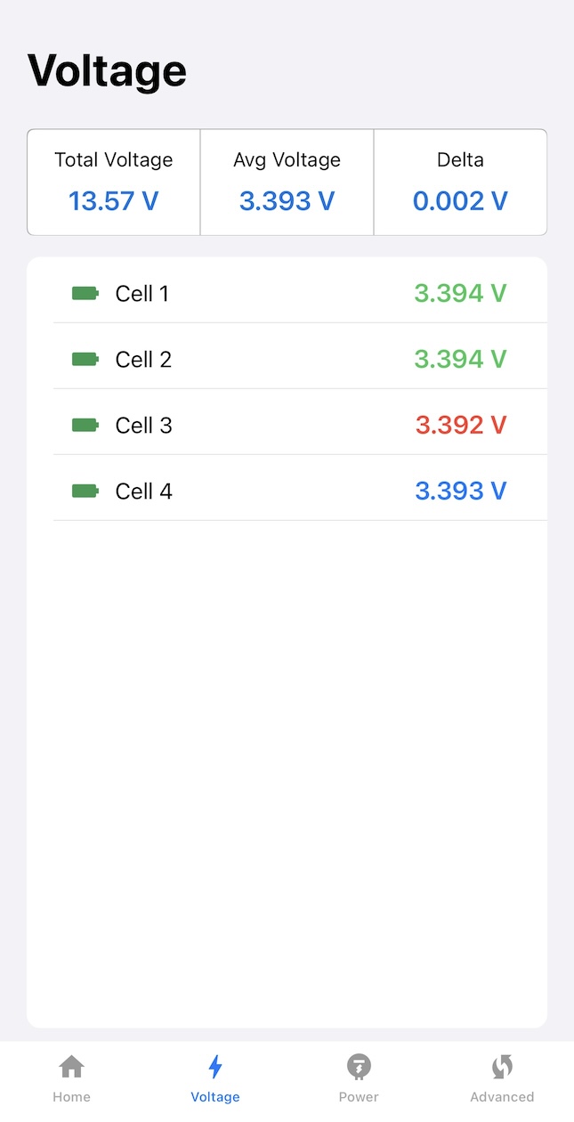Image resolution: width=574 pixels, height=1122 pixels.
Task: Tap the Home house icon
Action: pyautogui.click(x=71, y=1066)
